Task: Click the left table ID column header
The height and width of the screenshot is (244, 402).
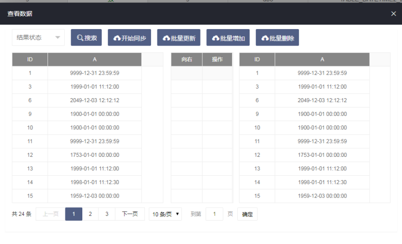Action: tap(30, 60)
